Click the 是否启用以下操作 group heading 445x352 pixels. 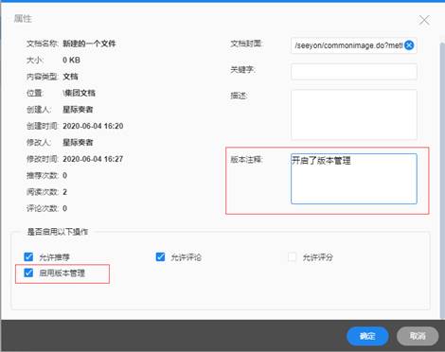point(58,232)
